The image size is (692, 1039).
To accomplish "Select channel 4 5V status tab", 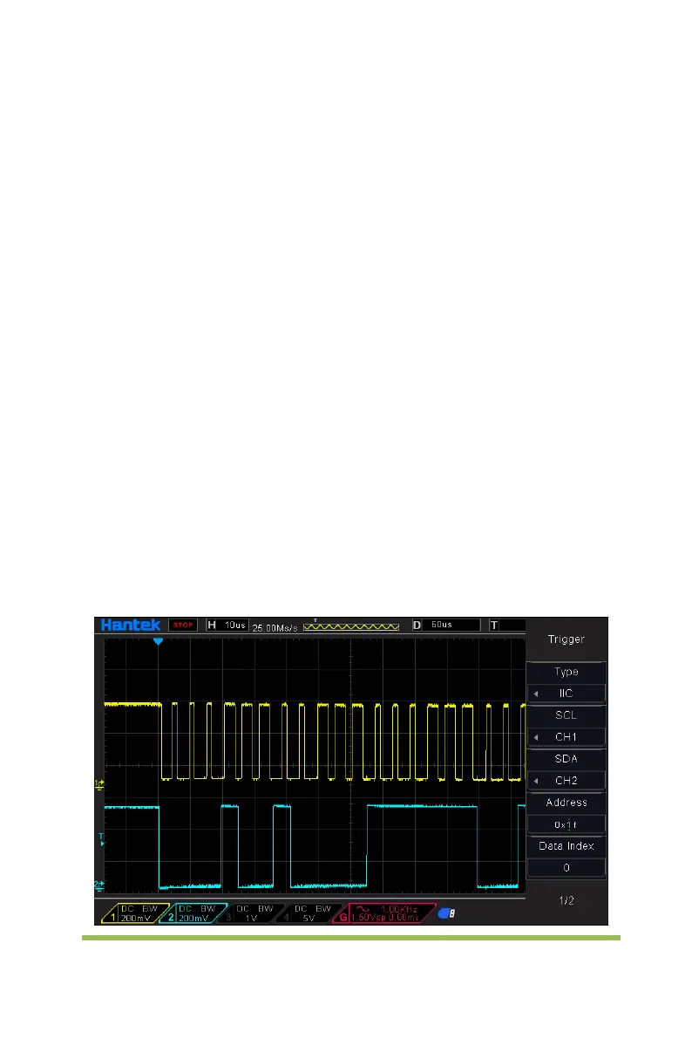I will (x=310, y=913).
